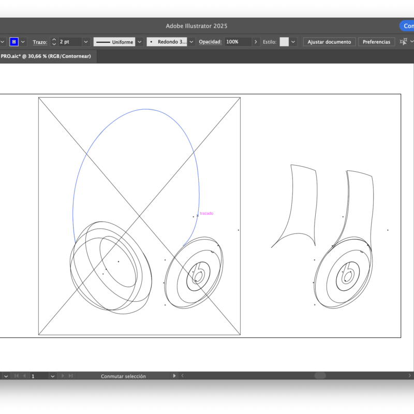Click the Opacidad label link
The width and height of the screenshot is (414, 414).
[210, 42]
